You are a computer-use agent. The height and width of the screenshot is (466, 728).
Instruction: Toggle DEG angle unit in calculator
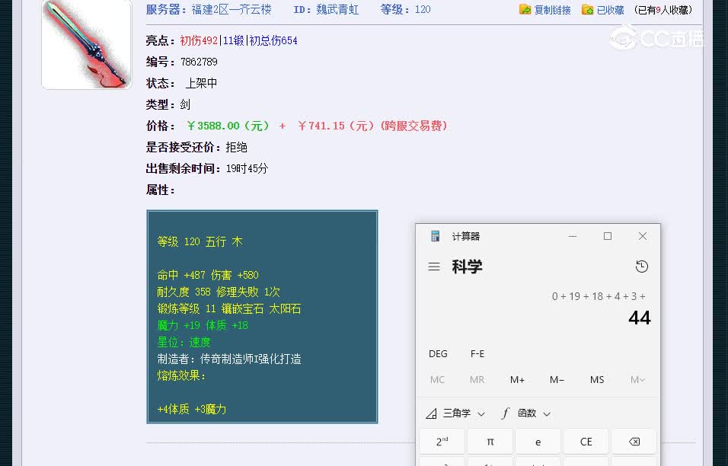pyautogui.click(x=438, y=353)
